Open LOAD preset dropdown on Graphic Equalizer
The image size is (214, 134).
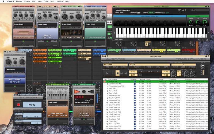coord(64,105)
